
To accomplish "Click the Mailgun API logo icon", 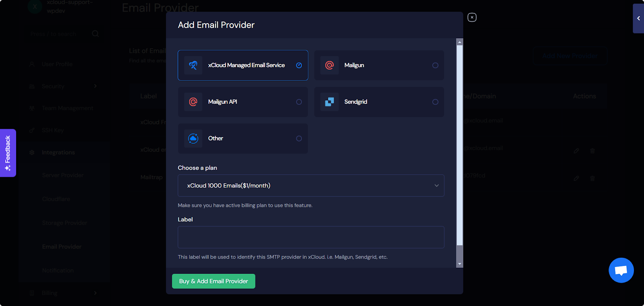I will [193, 102].
